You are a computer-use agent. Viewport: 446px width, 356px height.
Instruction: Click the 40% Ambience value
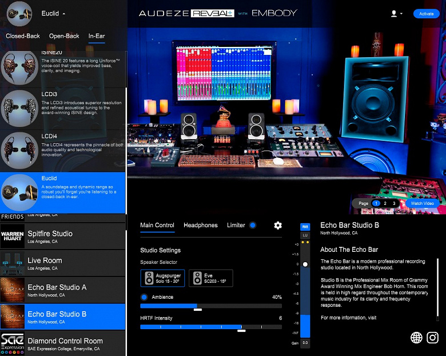click(x=277, y=297)
